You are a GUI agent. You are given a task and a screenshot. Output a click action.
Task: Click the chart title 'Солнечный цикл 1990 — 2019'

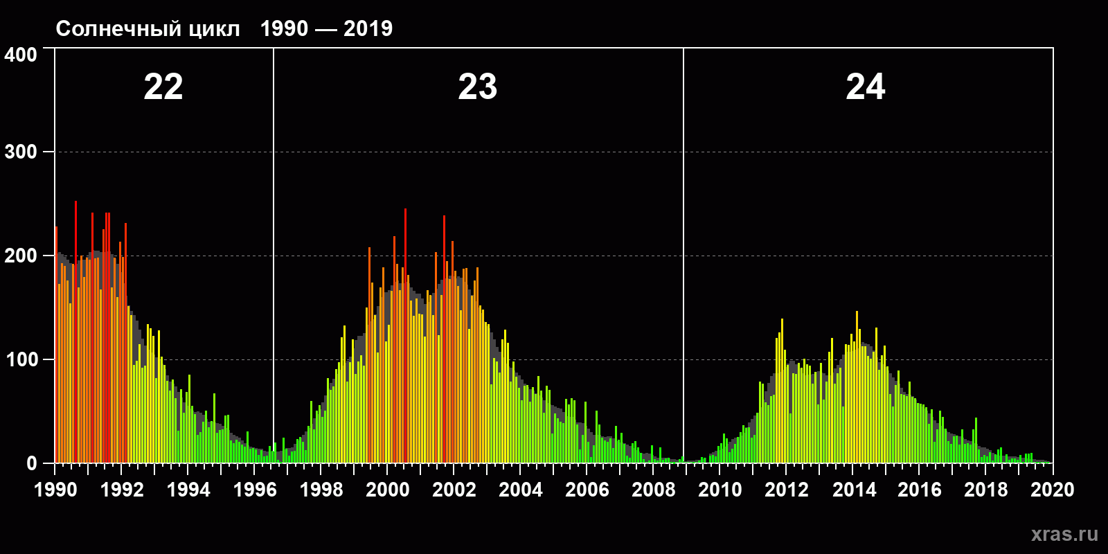224,28
